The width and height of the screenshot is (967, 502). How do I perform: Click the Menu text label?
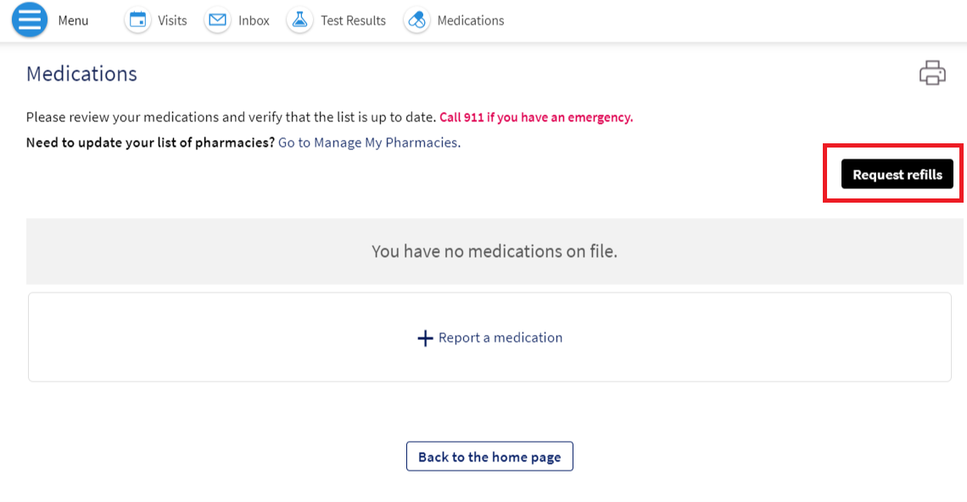pos(73,20)
